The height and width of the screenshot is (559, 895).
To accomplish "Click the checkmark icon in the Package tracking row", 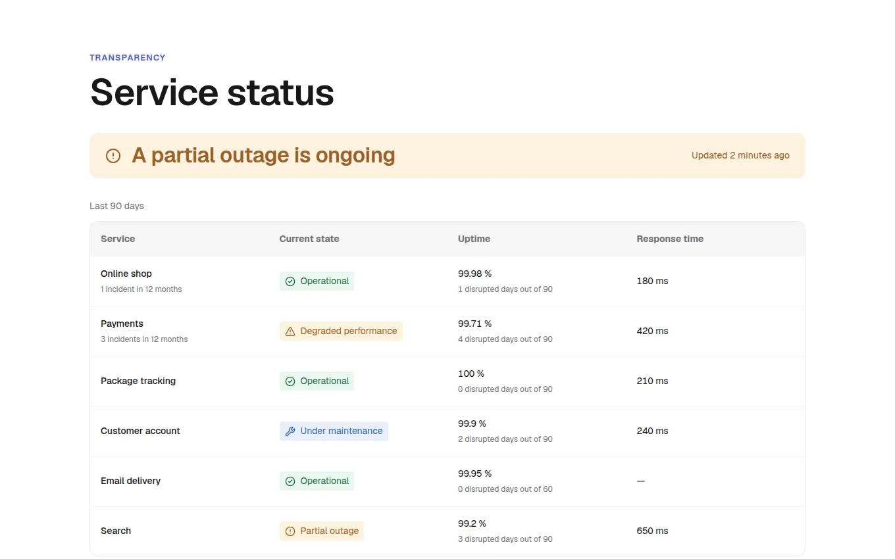I will tap(290, 381).
